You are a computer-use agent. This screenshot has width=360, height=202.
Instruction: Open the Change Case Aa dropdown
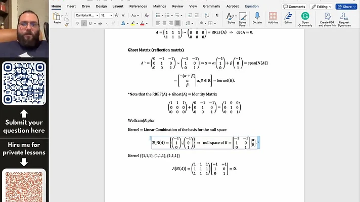click(x=135, y=15)
